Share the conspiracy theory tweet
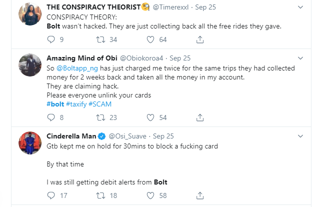 (x=200, y=39)
